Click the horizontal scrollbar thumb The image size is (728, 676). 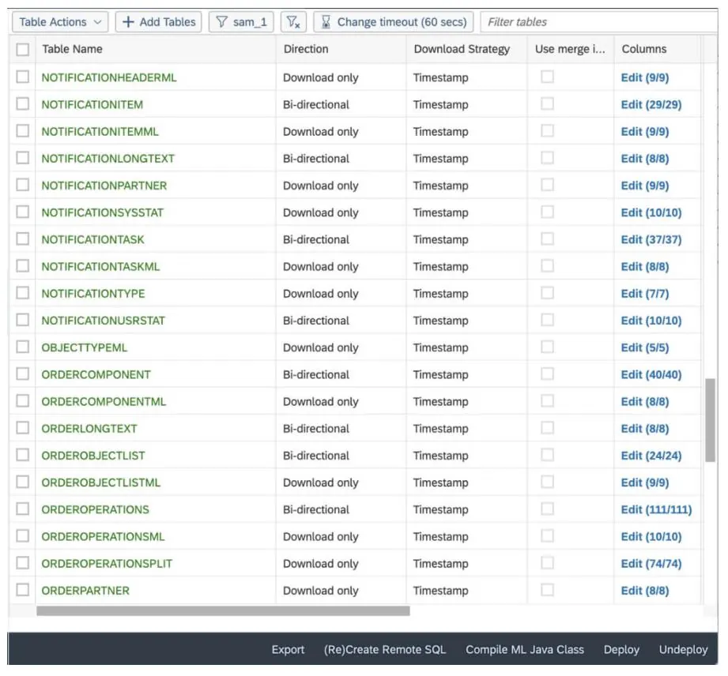(223, 611)
